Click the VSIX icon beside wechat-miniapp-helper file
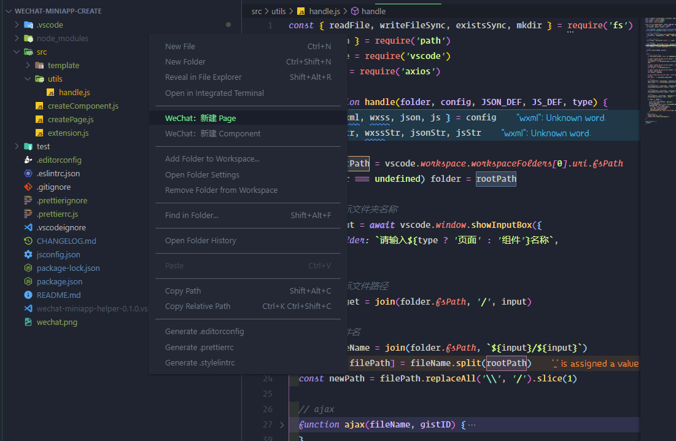Viewport: 676px width, 441px height. click(28, 309)
